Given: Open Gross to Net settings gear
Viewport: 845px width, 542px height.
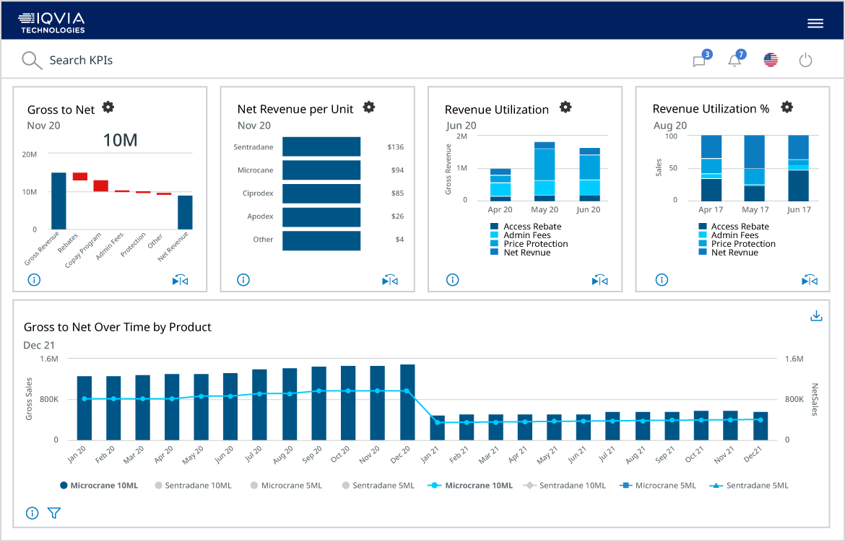Looking at the screenshot, I should (x=108, y=108).
